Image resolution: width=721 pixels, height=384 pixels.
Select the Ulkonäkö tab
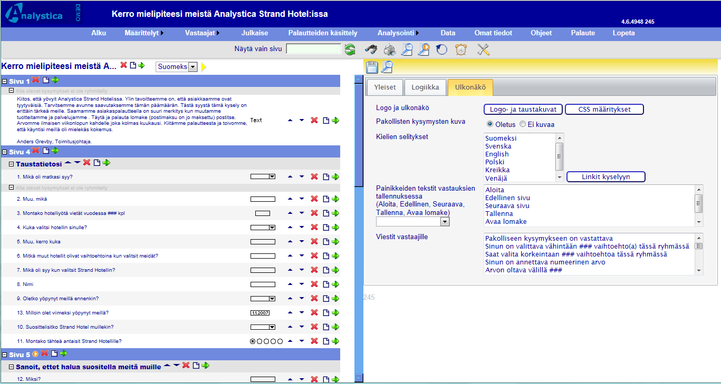pos(470,87)
